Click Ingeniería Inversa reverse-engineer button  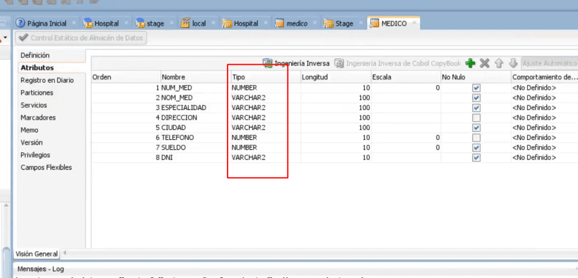pos(296,63)
